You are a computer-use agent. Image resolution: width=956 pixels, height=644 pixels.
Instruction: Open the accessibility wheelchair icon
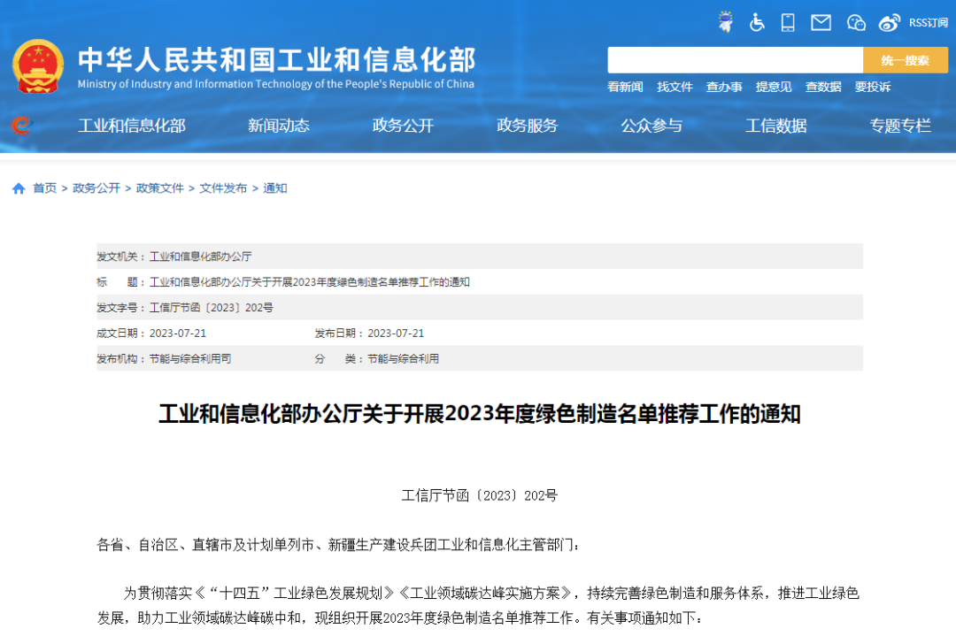pos(757,22)
